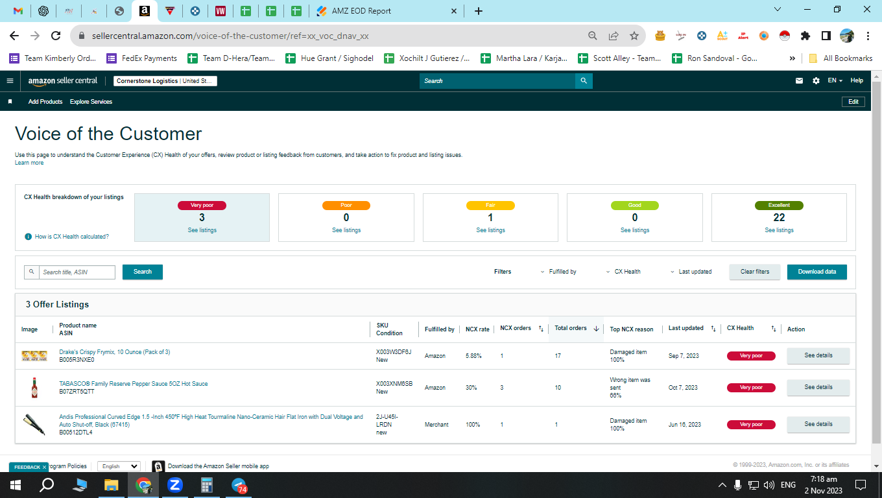The width and height of the screenshot is (882, 498).
Task: Open the Learn more link
Action: [x=29, y=163]
